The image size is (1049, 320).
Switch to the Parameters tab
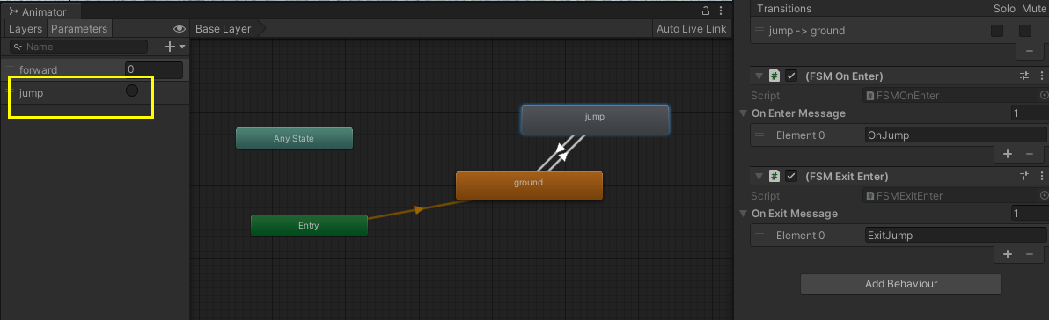click(79, 29)
